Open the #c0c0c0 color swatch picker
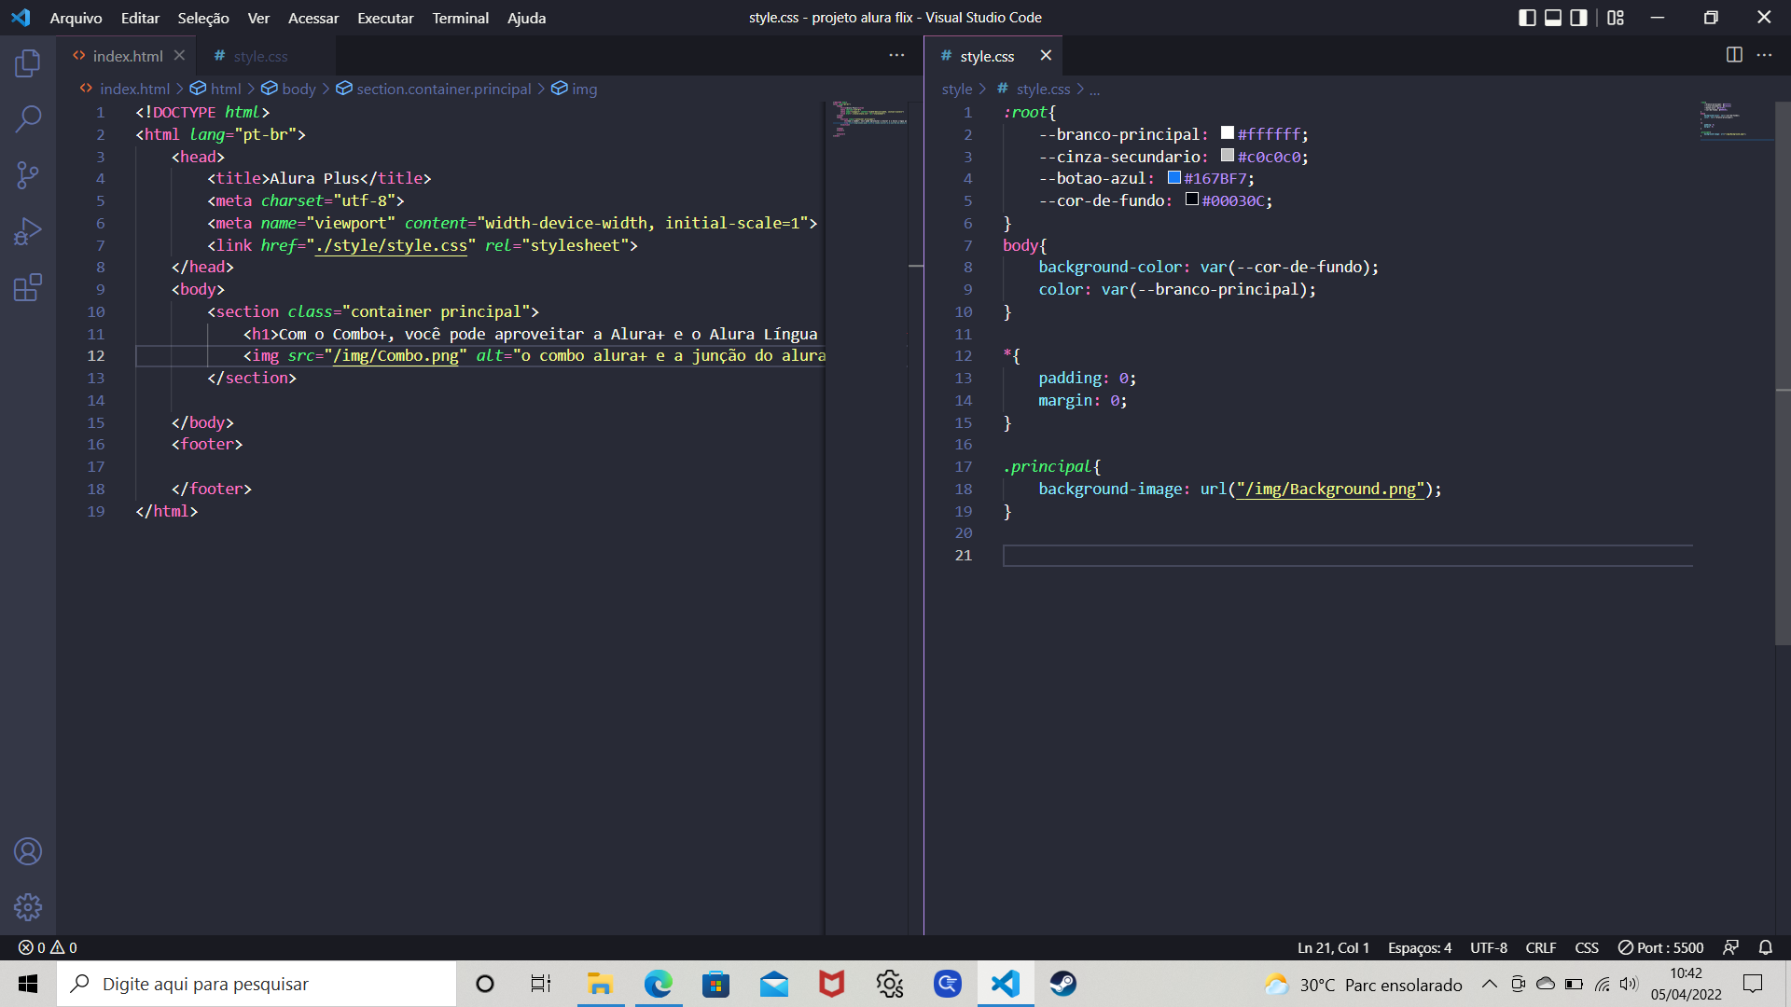 tap(1228, 156)
